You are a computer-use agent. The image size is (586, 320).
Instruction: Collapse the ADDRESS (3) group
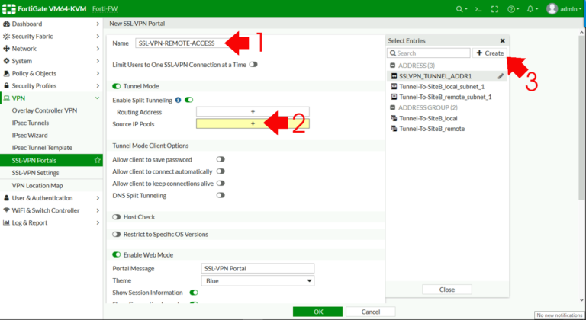392,66
